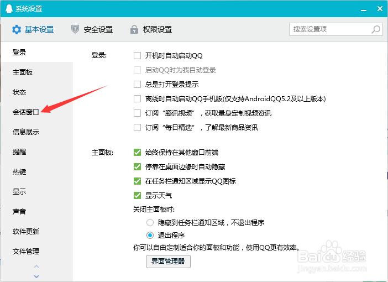Image resolution: width=388 pixels, height=282 pixels.
Task: Open 提醒 in the sidebar
Action: [x=36, y=152]
